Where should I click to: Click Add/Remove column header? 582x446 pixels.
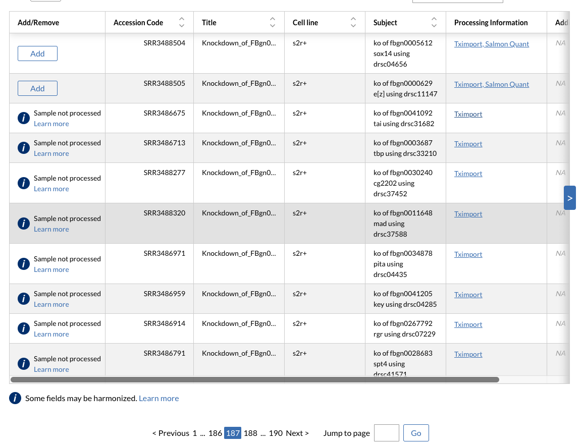coord(38,23)
